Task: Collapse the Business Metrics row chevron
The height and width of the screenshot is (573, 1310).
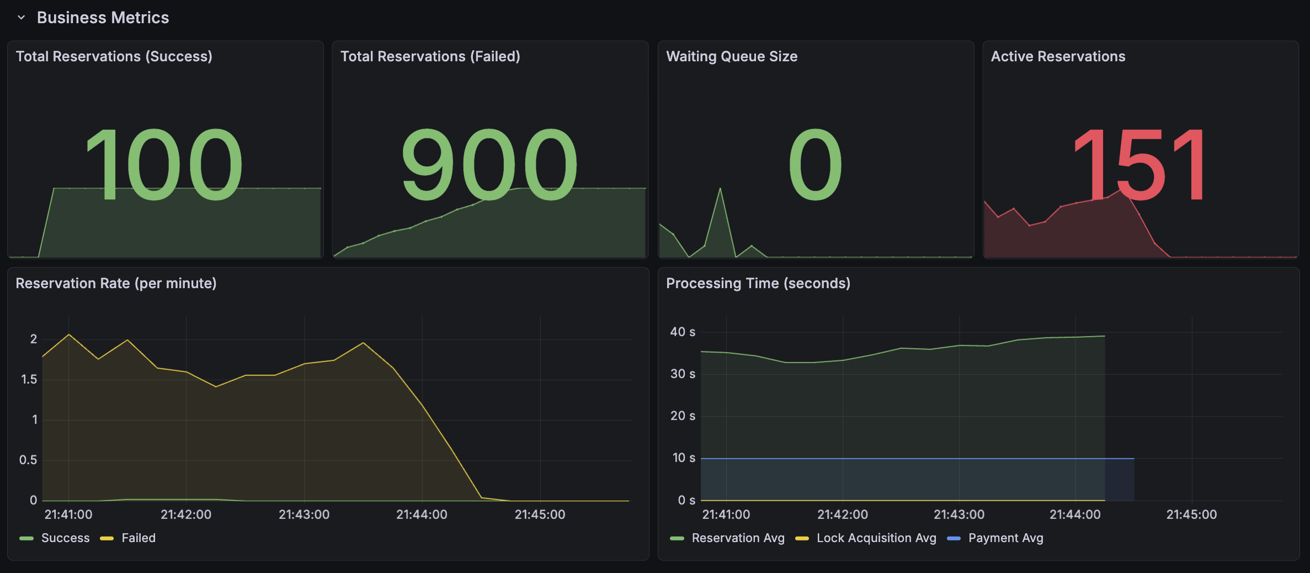Action: coord(22,18)
